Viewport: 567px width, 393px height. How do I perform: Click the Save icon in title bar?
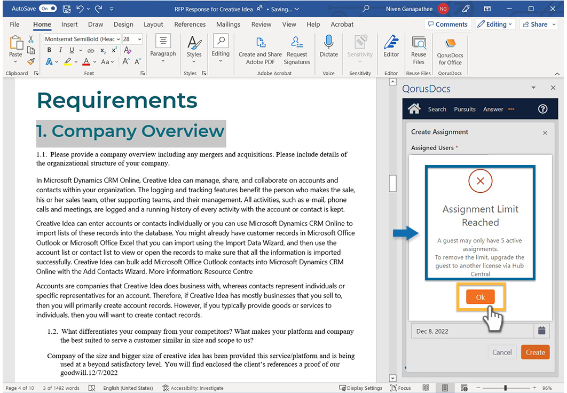tap(67, 9)
